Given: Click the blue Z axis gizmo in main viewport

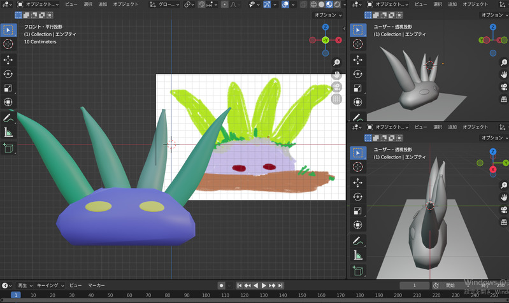Looking at the screenshot, I should [x=325, y=27].
